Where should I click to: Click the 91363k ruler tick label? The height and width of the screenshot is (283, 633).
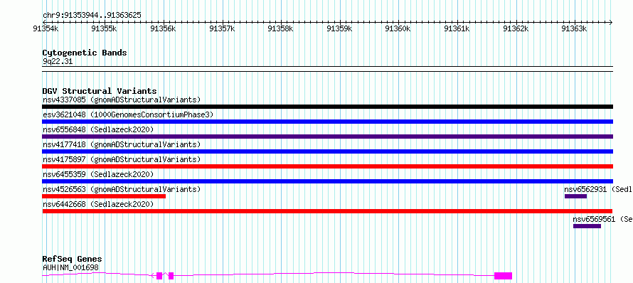pyautogui.click(x=575, y=28)
